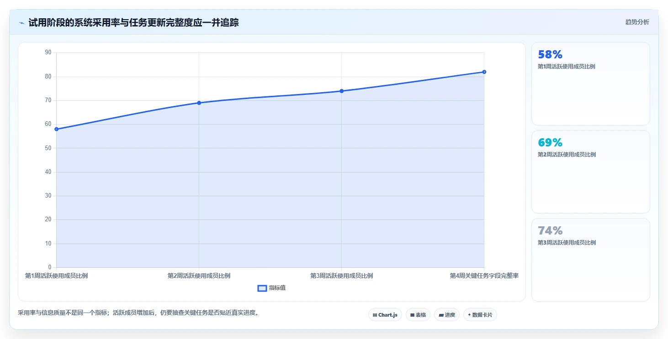
Task: Click the panel title 试用阶段的系统采用率
Action: [x=133, y=22]
